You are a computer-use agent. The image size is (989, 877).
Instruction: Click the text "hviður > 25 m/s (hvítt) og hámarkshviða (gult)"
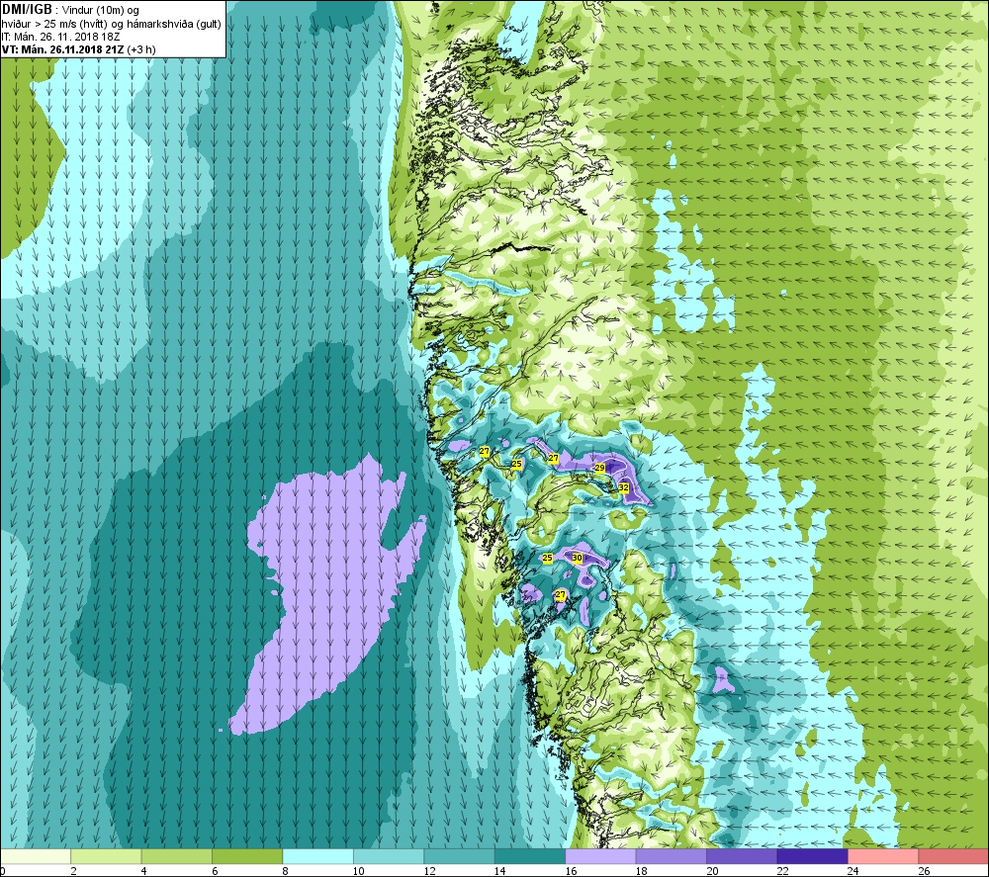(x=111, y=24)
